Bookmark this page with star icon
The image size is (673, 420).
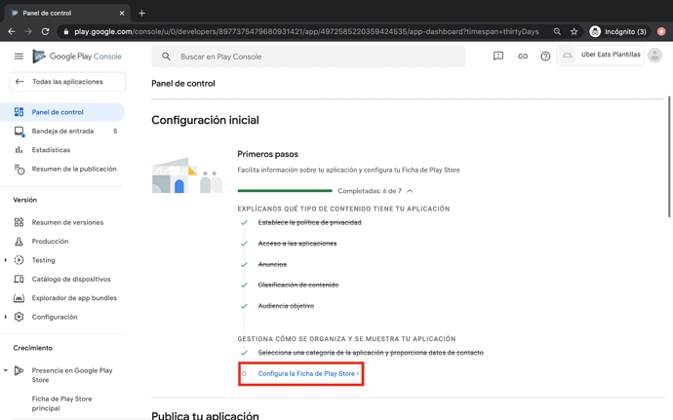tap(574, 31)
